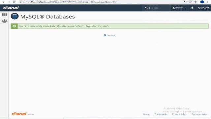Viewport: 211px width, 119px height.
Task: Click the cPanel logo in header
Action: 11,8
